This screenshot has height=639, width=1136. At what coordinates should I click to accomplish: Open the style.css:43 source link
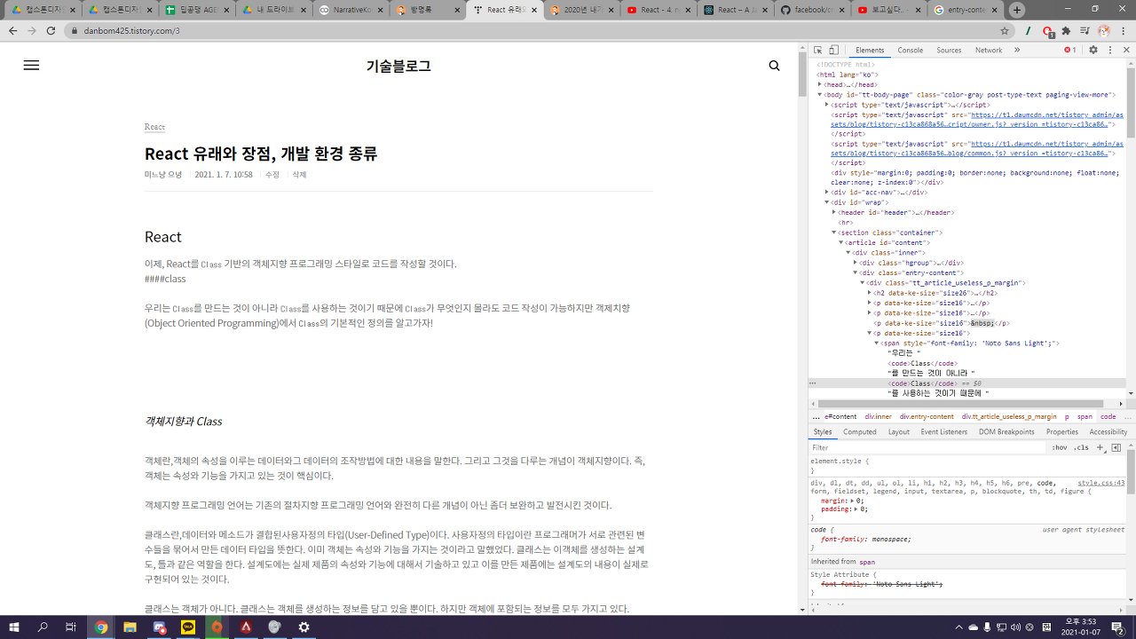(x=1100, y=484)
